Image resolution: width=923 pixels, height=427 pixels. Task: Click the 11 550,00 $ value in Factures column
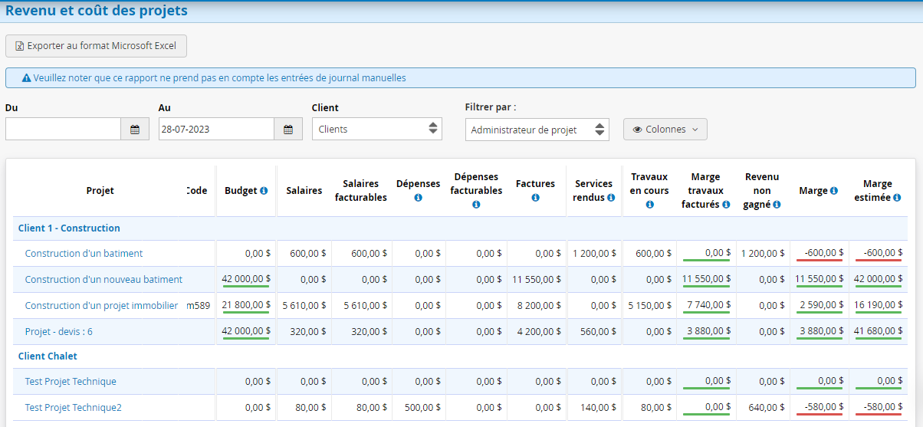[x=537, y=280]
